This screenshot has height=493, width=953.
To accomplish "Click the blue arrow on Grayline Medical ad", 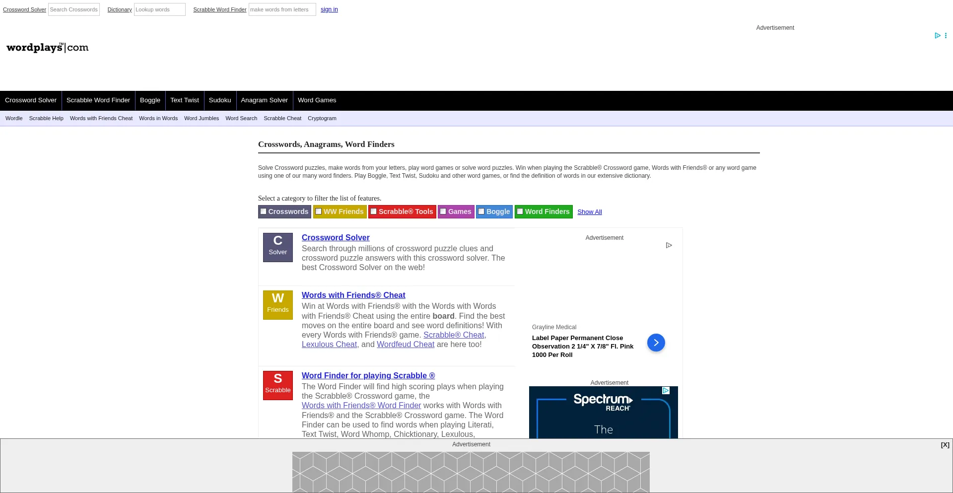I will [656, 343].
